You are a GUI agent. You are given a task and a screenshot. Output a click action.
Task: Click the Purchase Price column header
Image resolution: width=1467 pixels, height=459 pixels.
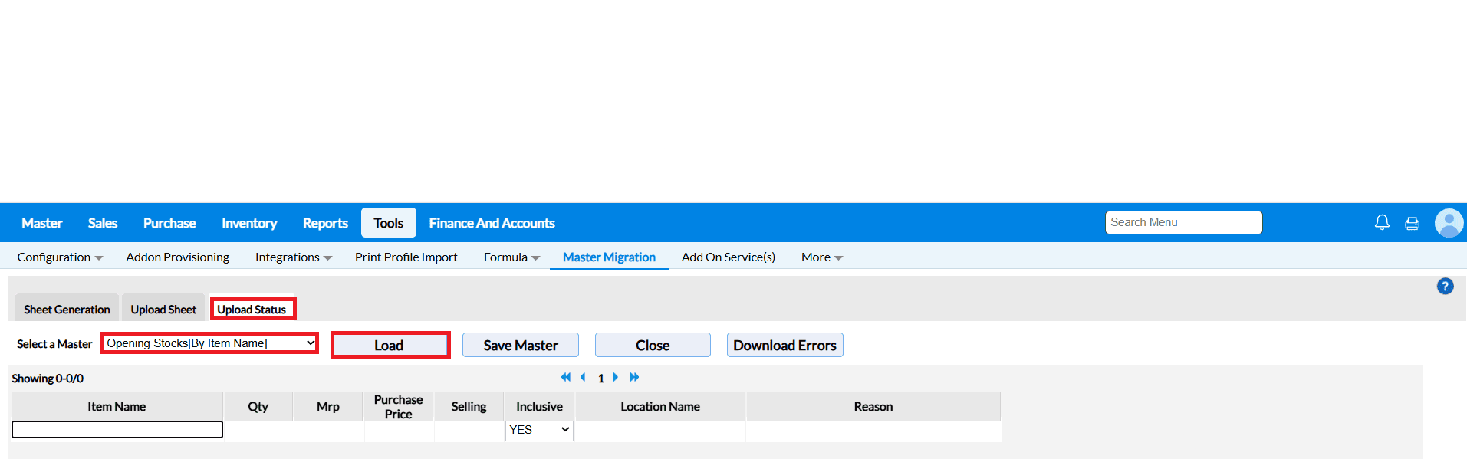coord(399,406)
